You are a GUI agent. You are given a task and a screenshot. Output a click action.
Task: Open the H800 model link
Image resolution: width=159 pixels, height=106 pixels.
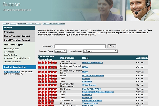[x=85, y=72]
